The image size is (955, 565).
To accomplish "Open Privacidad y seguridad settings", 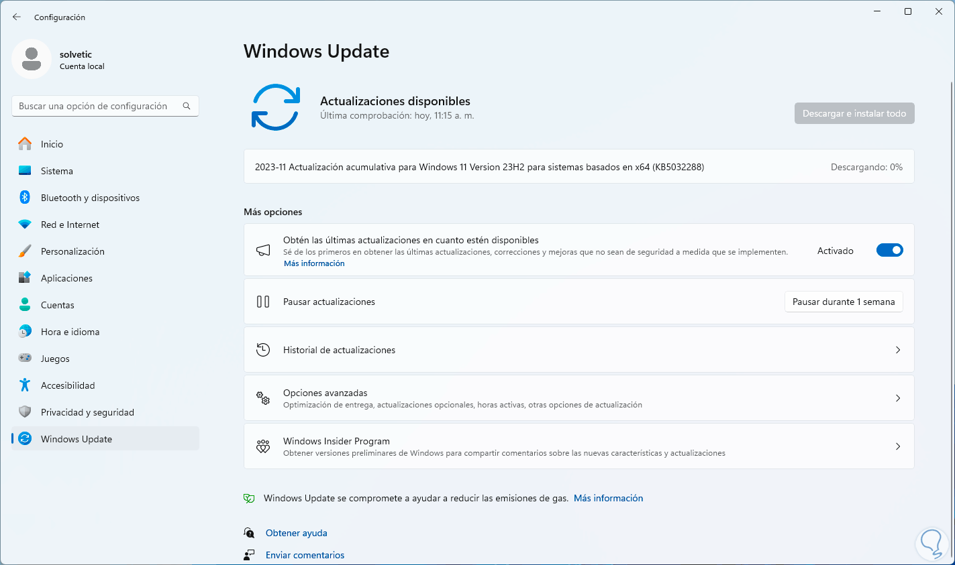I will tap(105, 412).
